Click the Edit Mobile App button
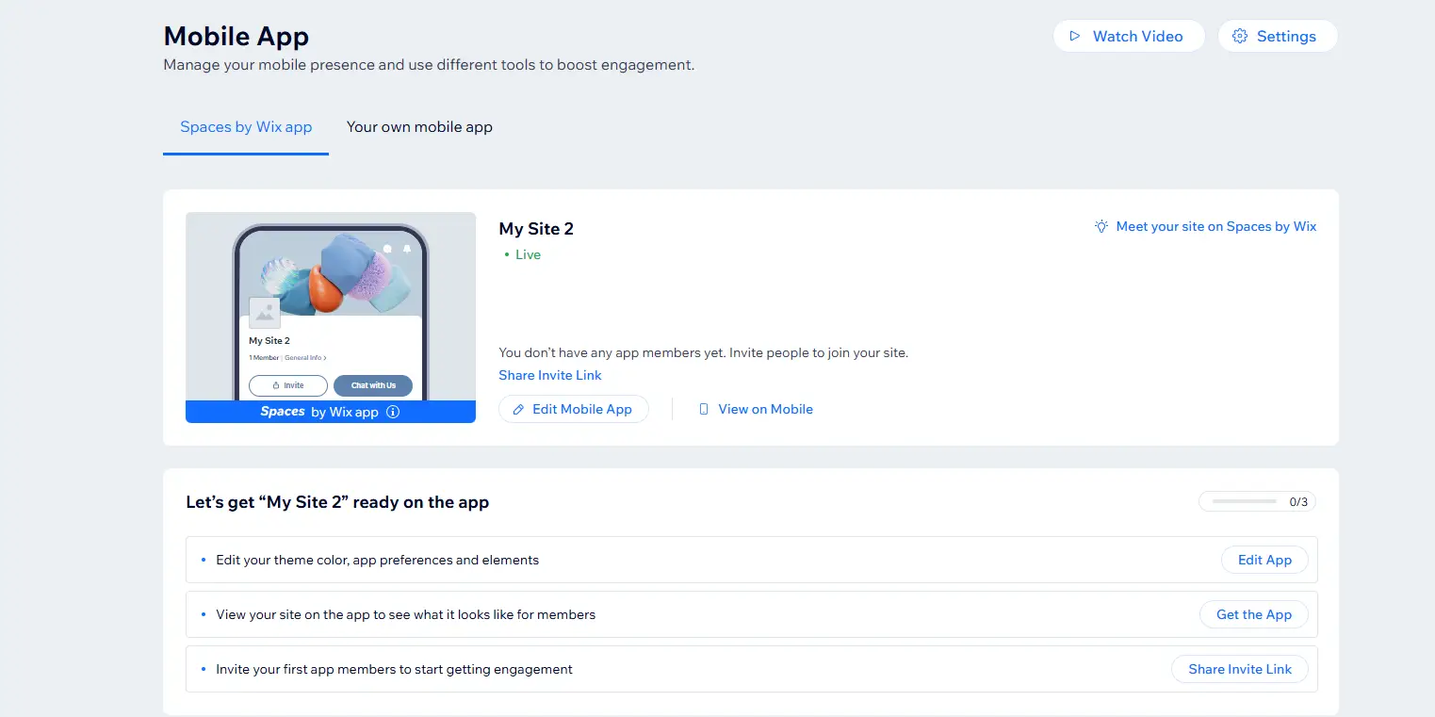This screenshot has width=1435, height=717. pos(574,409)
